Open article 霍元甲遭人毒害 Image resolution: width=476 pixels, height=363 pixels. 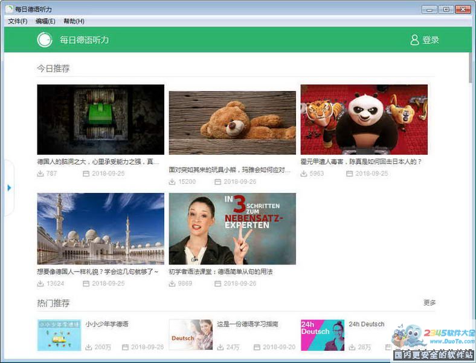361,162
